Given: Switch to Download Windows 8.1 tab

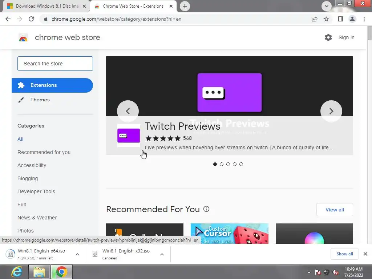Looking at the screenshot, I should pos(46,6).
